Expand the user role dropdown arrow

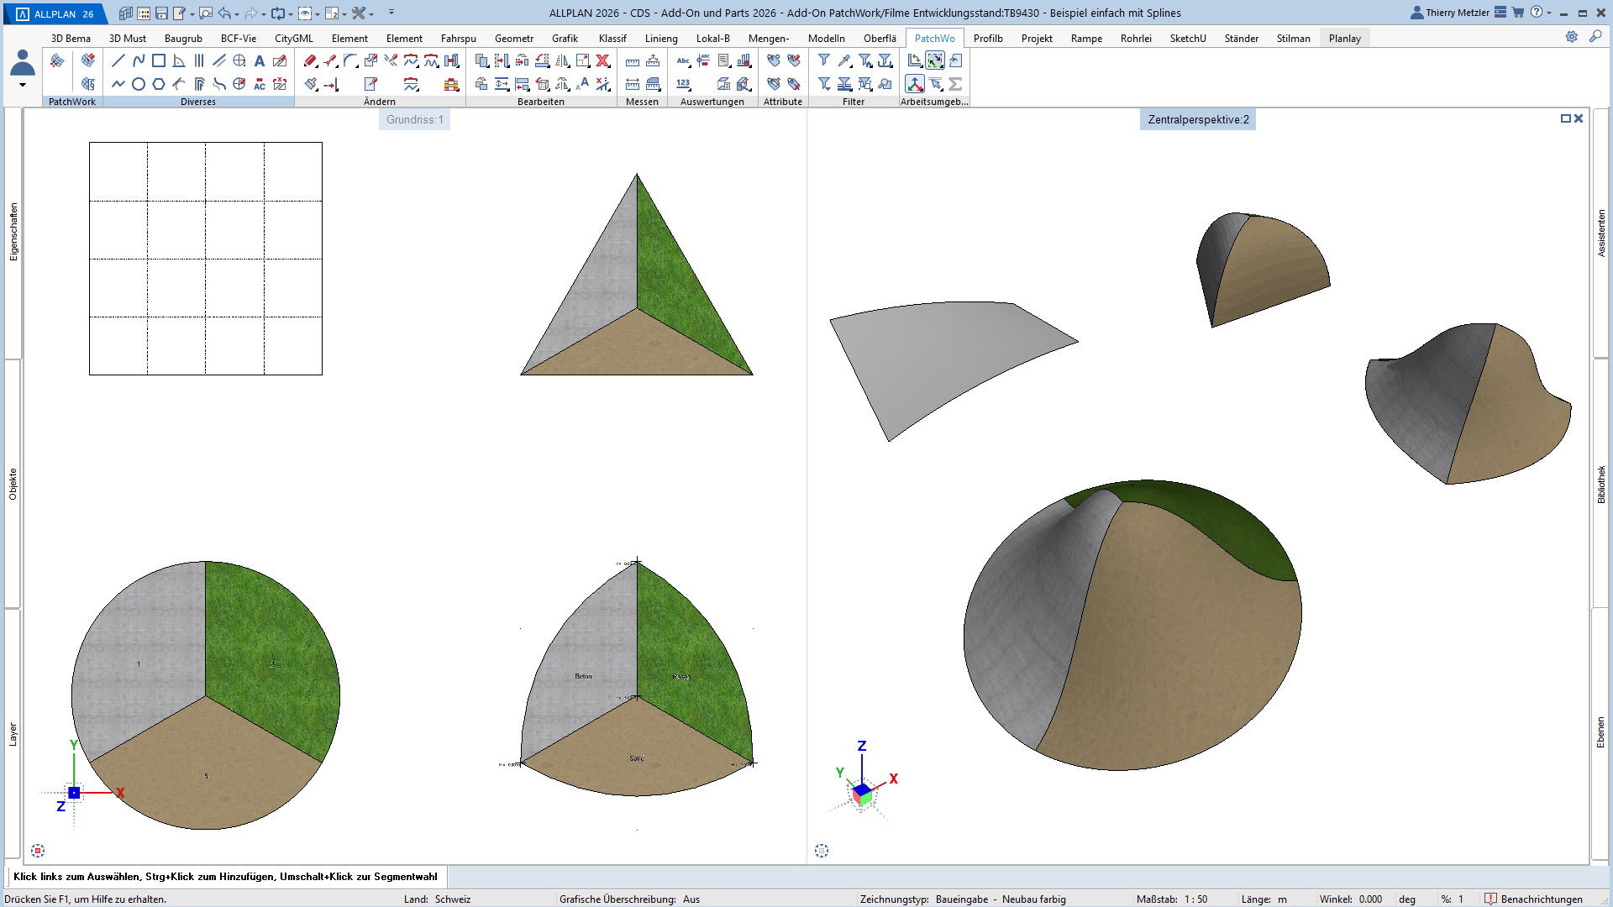(23, 85)
